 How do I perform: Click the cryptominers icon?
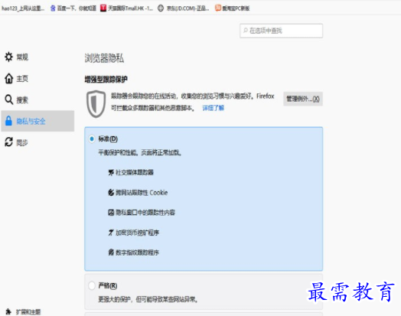[x=111, y=233]
